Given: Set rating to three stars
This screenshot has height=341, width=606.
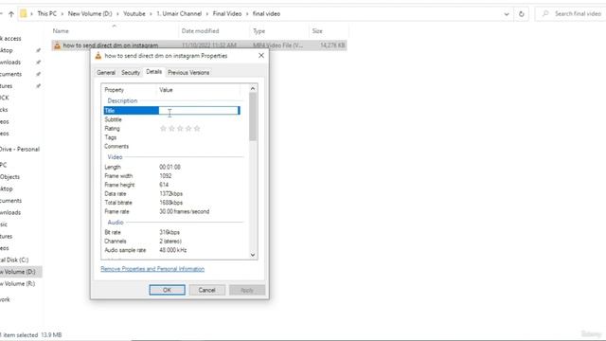Looking at the screenshot, I should pyautogui.click(x=180, y=129).
